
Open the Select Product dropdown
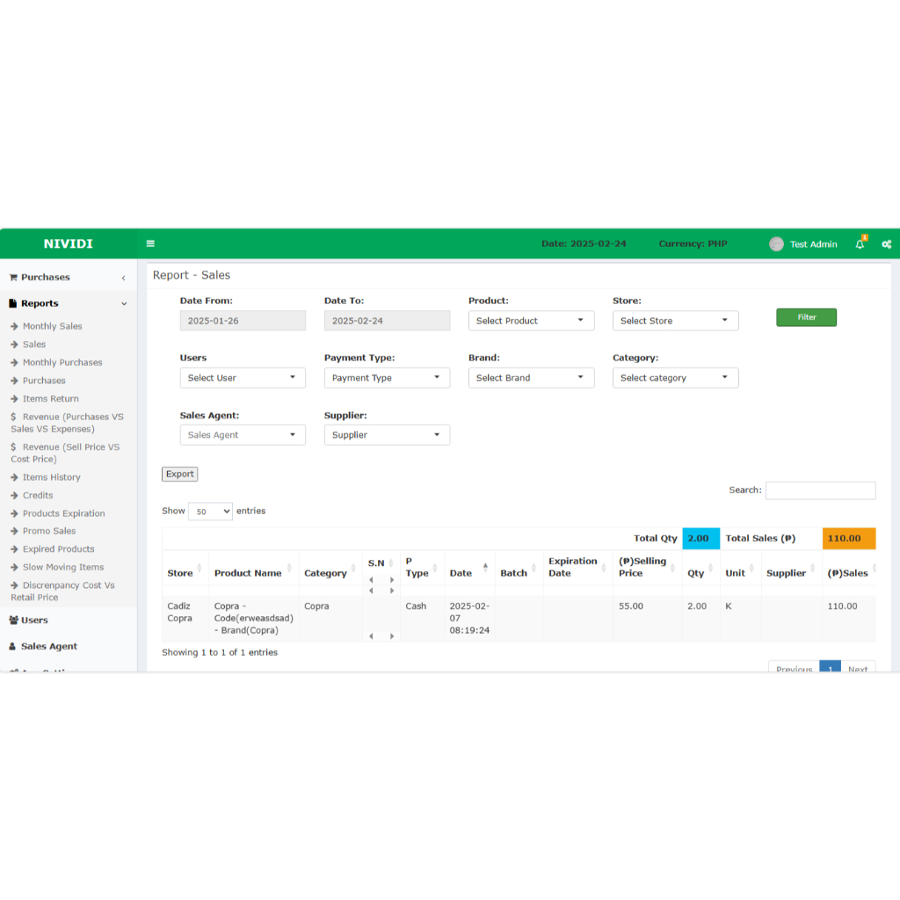point(530,321)
